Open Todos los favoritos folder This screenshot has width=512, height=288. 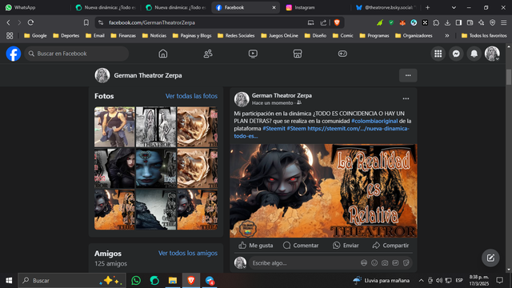pos(484,35)
